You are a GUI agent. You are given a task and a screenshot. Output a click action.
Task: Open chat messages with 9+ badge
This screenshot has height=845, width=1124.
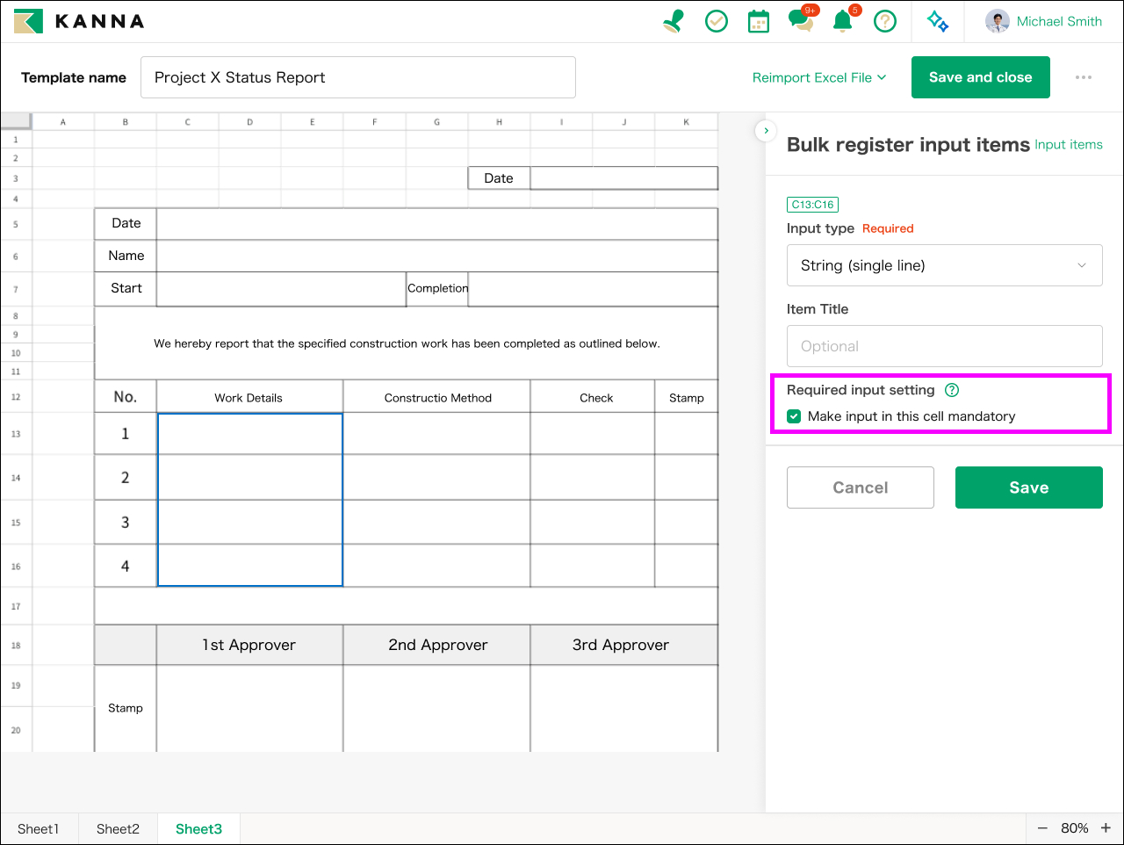point(800,21)
